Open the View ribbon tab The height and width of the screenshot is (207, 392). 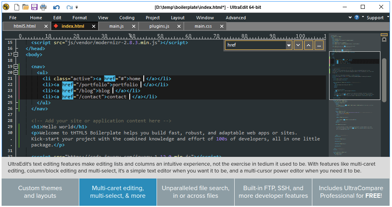tap(103, 18)
